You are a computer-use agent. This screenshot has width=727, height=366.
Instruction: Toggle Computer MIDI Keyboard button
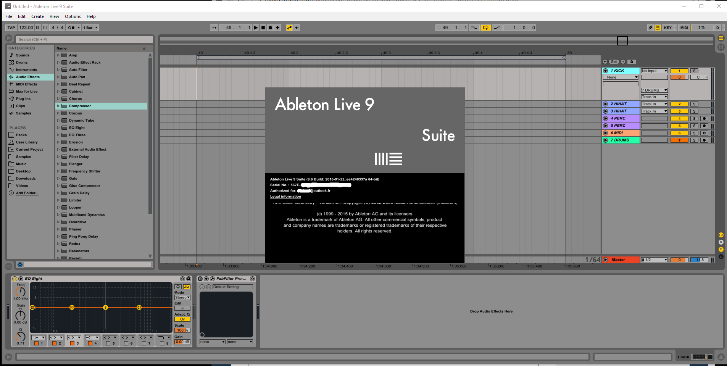pos(658,27)
